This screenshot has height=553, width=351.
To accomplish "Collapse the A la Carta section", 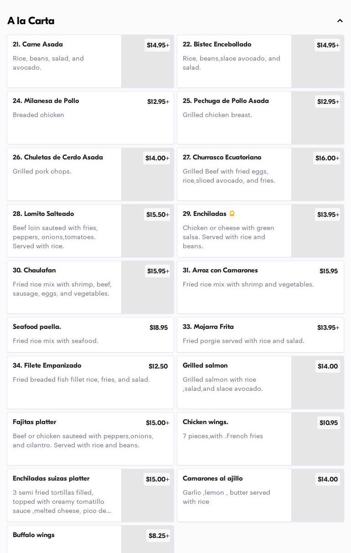I will 340,21.
